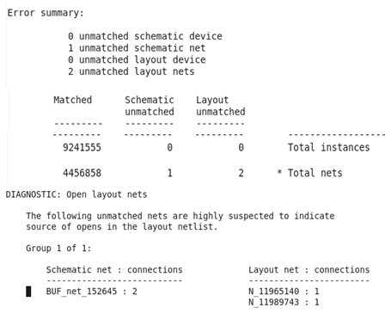Click the 0 unmatched schematic device line
This screenshot has height=320, width=385.
point(145,36)
